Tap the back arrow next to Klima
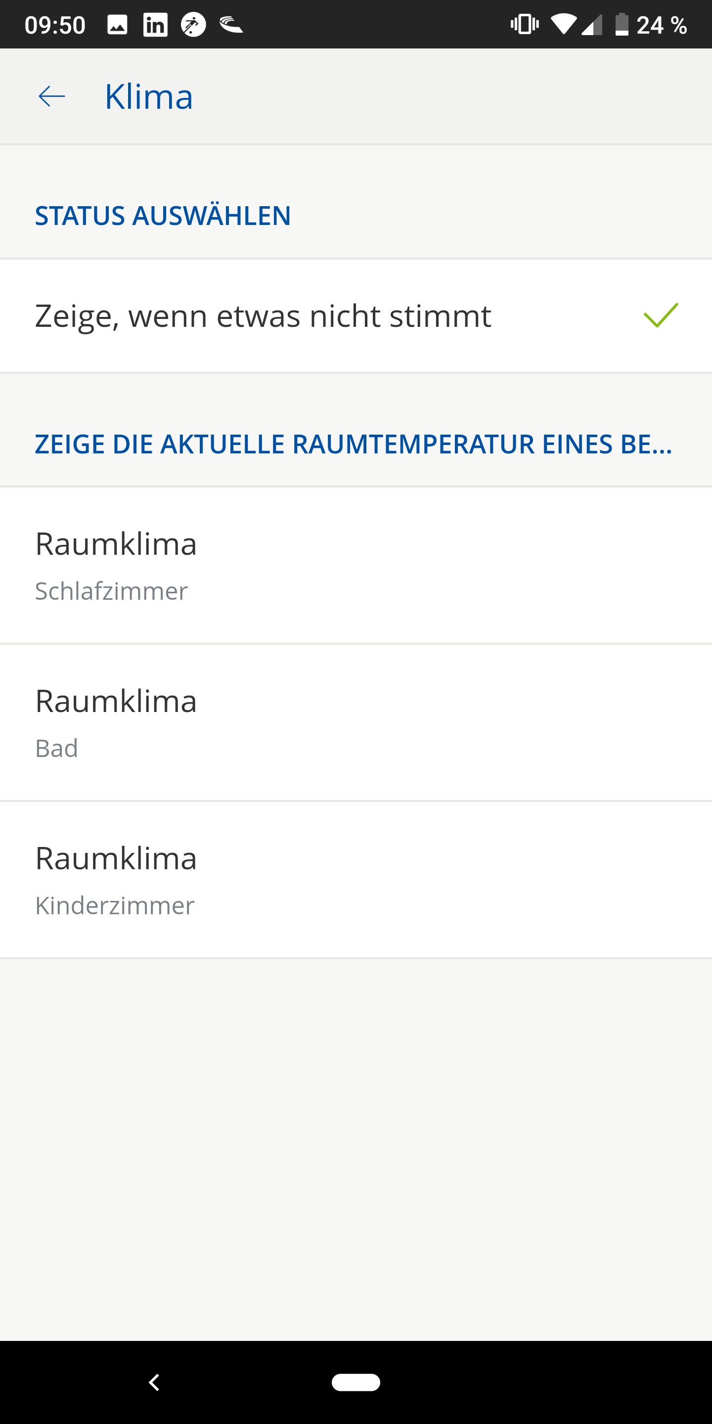The width and height of the screenshot is (712, 1424). coord(52,97)
